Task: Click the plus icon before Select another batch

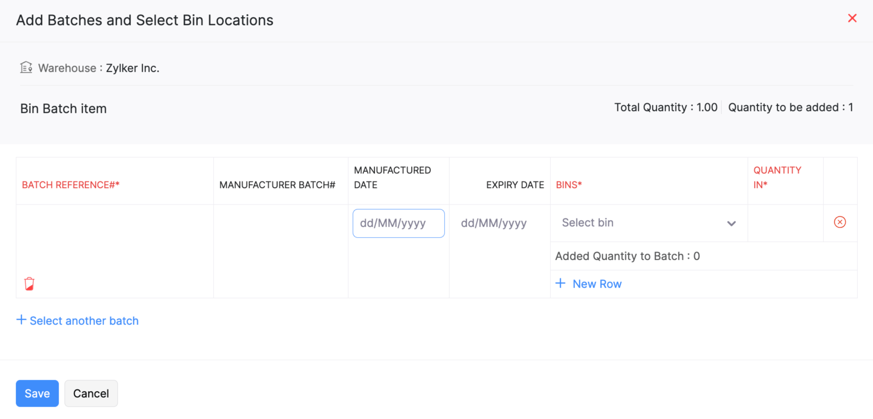Action: [x=21, y=320]
